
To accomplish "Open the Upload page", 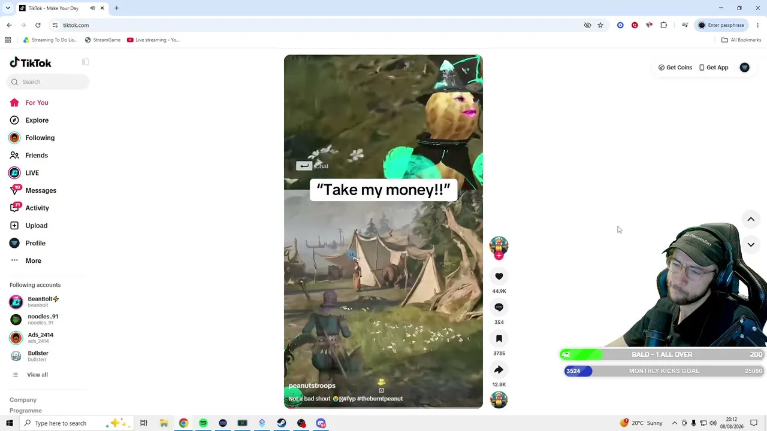I will coord(28,226).
